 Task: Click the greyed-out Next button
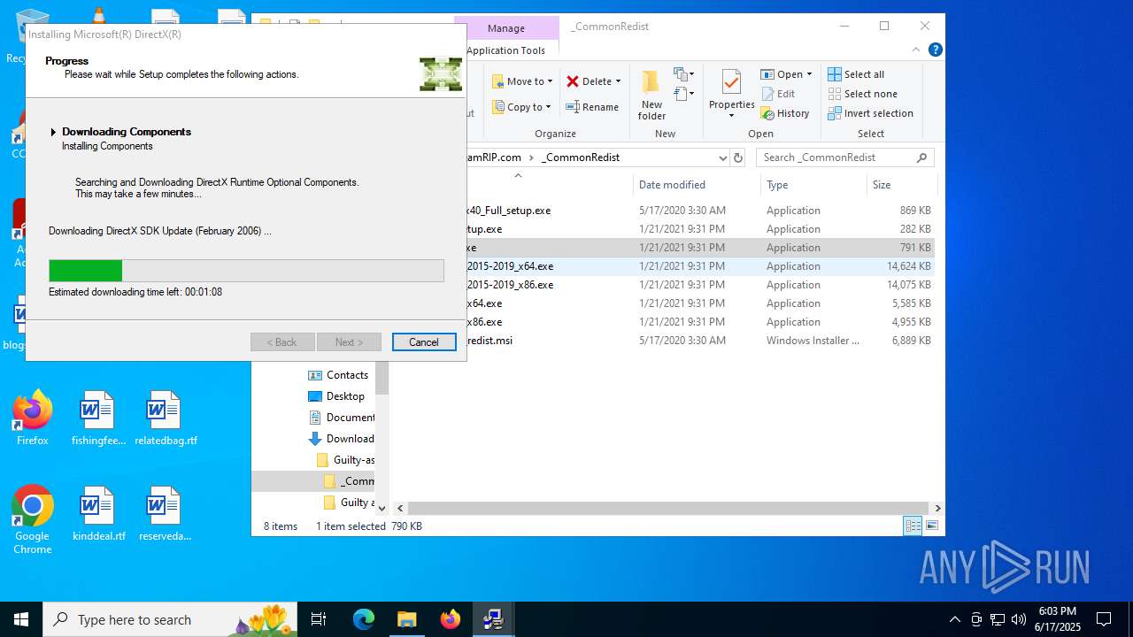tap(349, 342)
